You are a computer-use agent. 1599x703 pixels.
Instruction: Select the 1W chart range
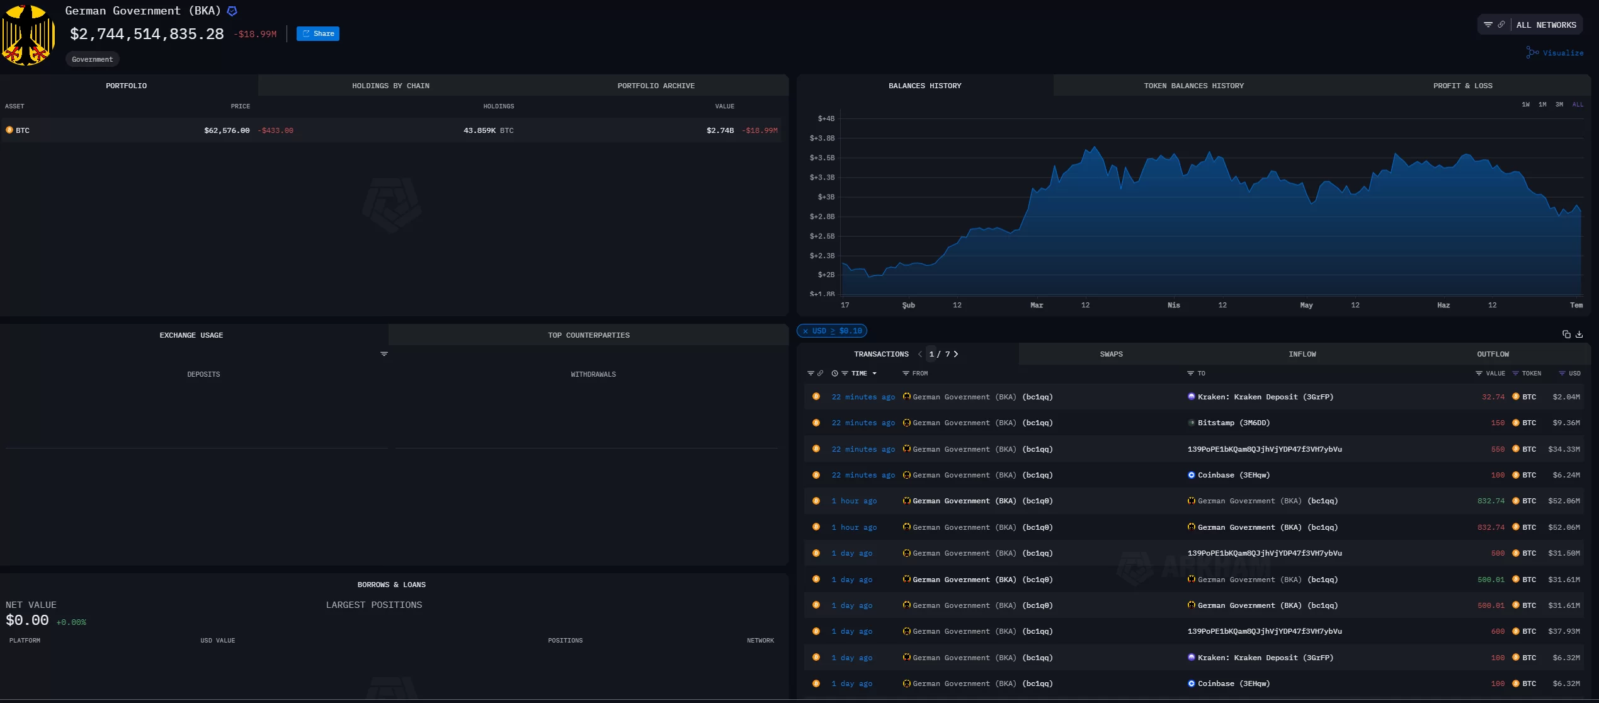[x=1525, y=105]
